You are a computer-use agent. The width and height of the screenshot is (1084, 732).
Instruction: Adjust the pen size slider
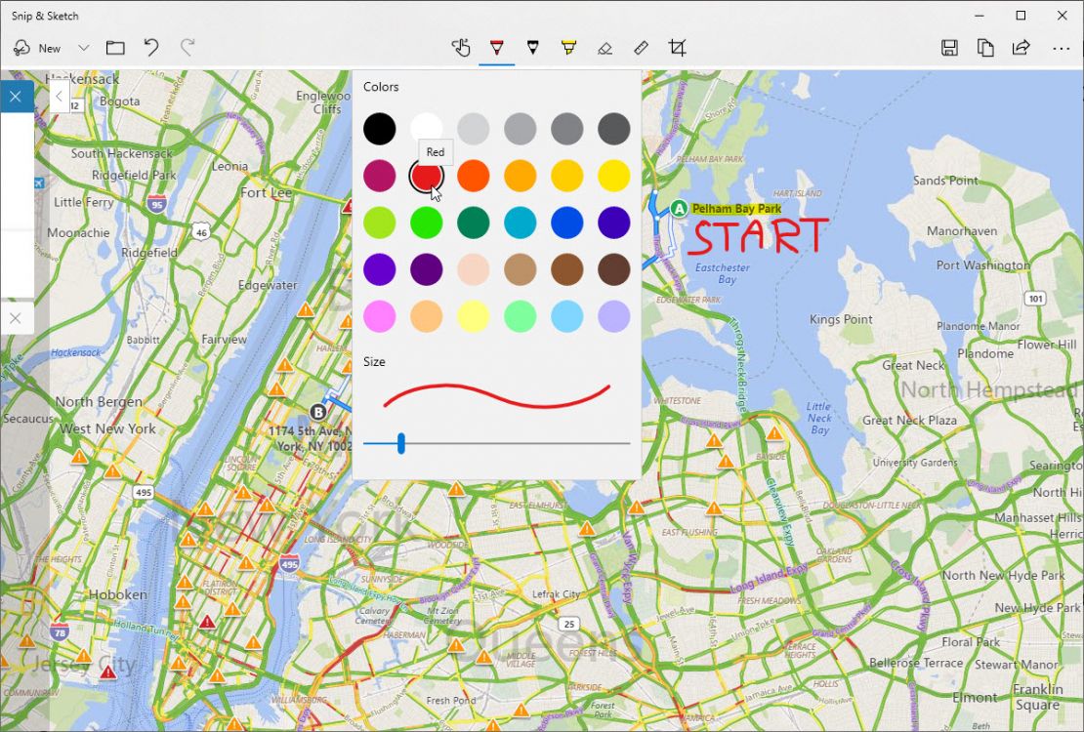(x=401, y=443)
